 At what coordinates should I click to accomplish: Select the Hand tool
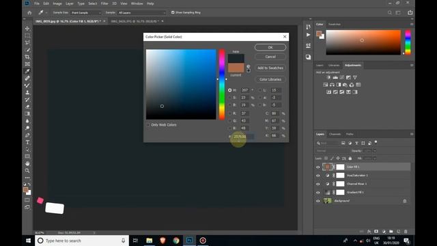click(x=27, y=163)
